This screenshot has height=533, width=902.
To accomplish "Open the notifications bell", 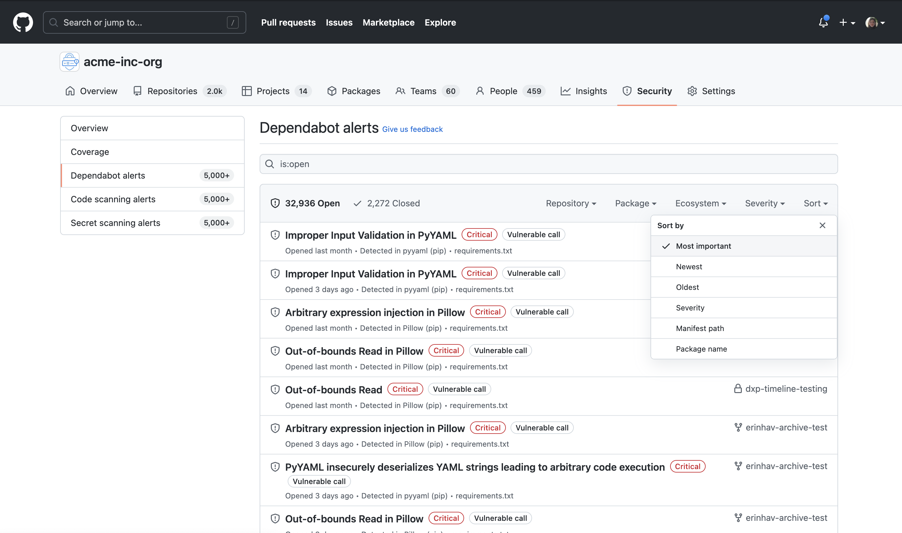I will (x=823, y=22).
